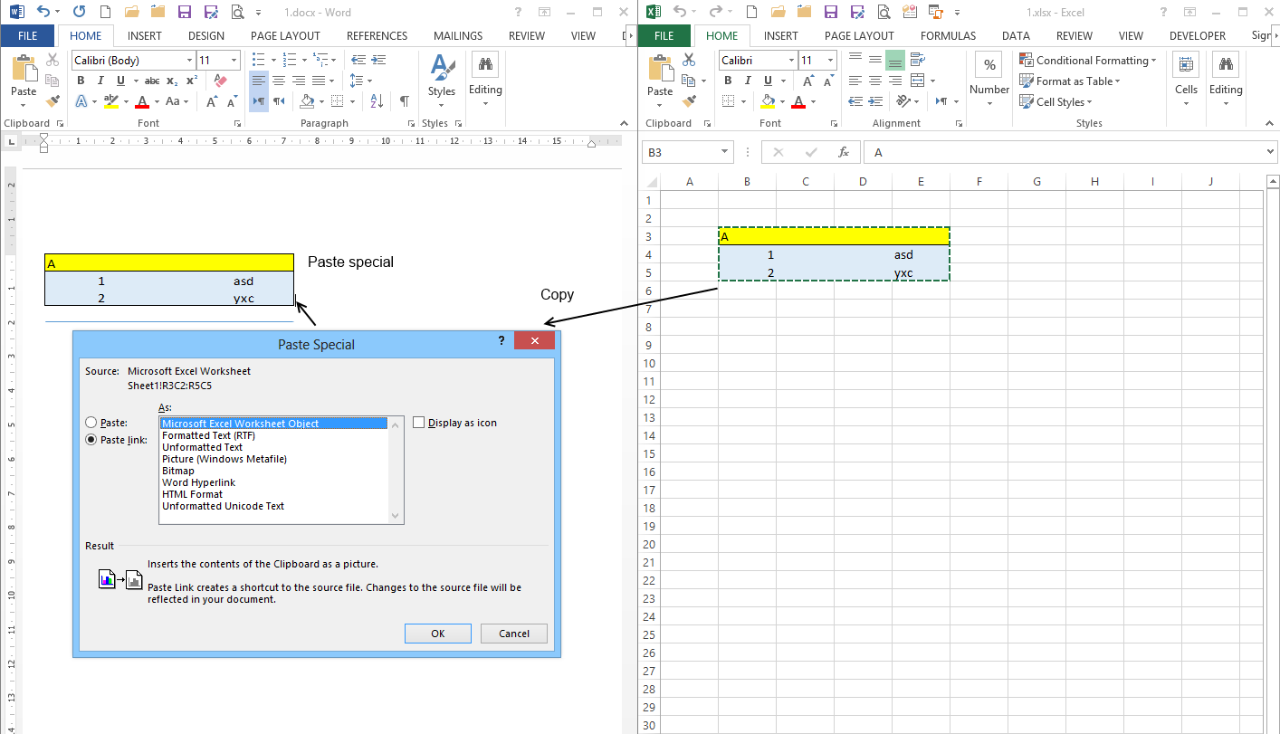The image size is (1280, 734).
Task: Click Format Painter brush in Word ribbon
Action: pyautogui.click(x=53, y=101)
